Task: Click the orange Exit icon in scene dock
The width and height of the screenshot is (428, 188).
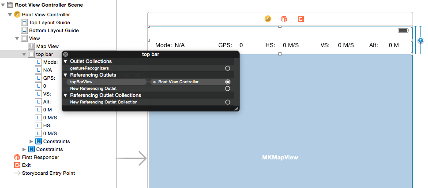Action: click(301, 19)
